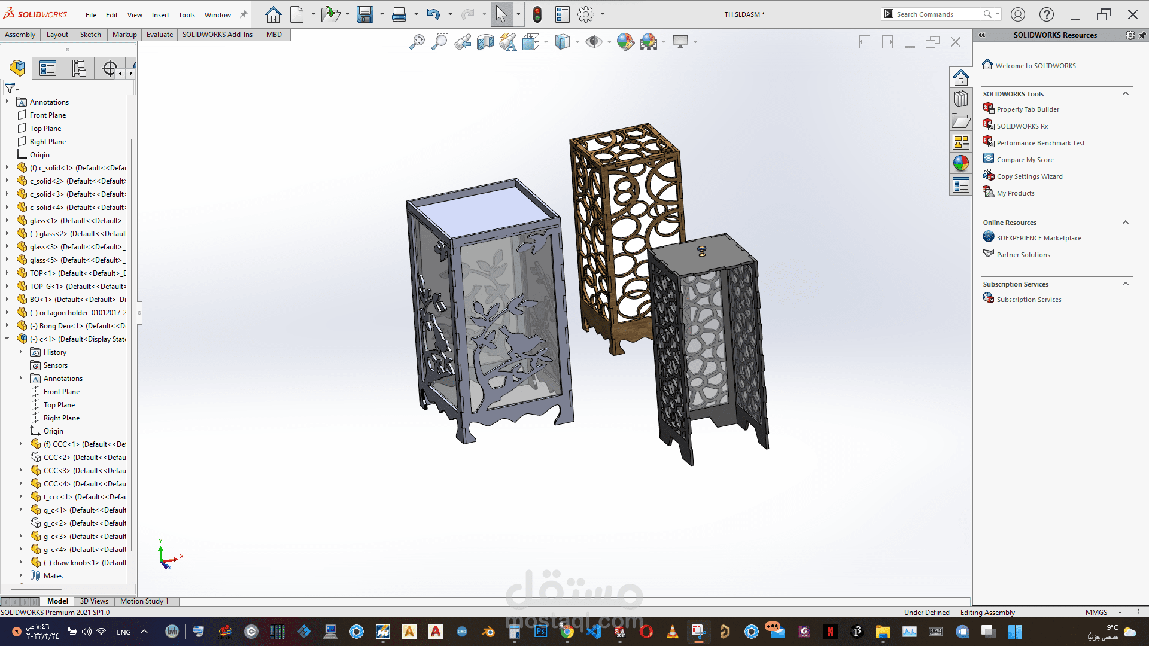Pin the menu bar with pushpin

tap(243, 14)
